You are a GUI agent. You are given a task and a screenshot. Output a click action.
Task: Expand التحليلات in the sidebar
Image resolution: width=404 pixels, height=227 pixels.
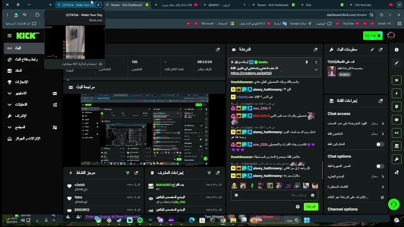tap(32, 105)
